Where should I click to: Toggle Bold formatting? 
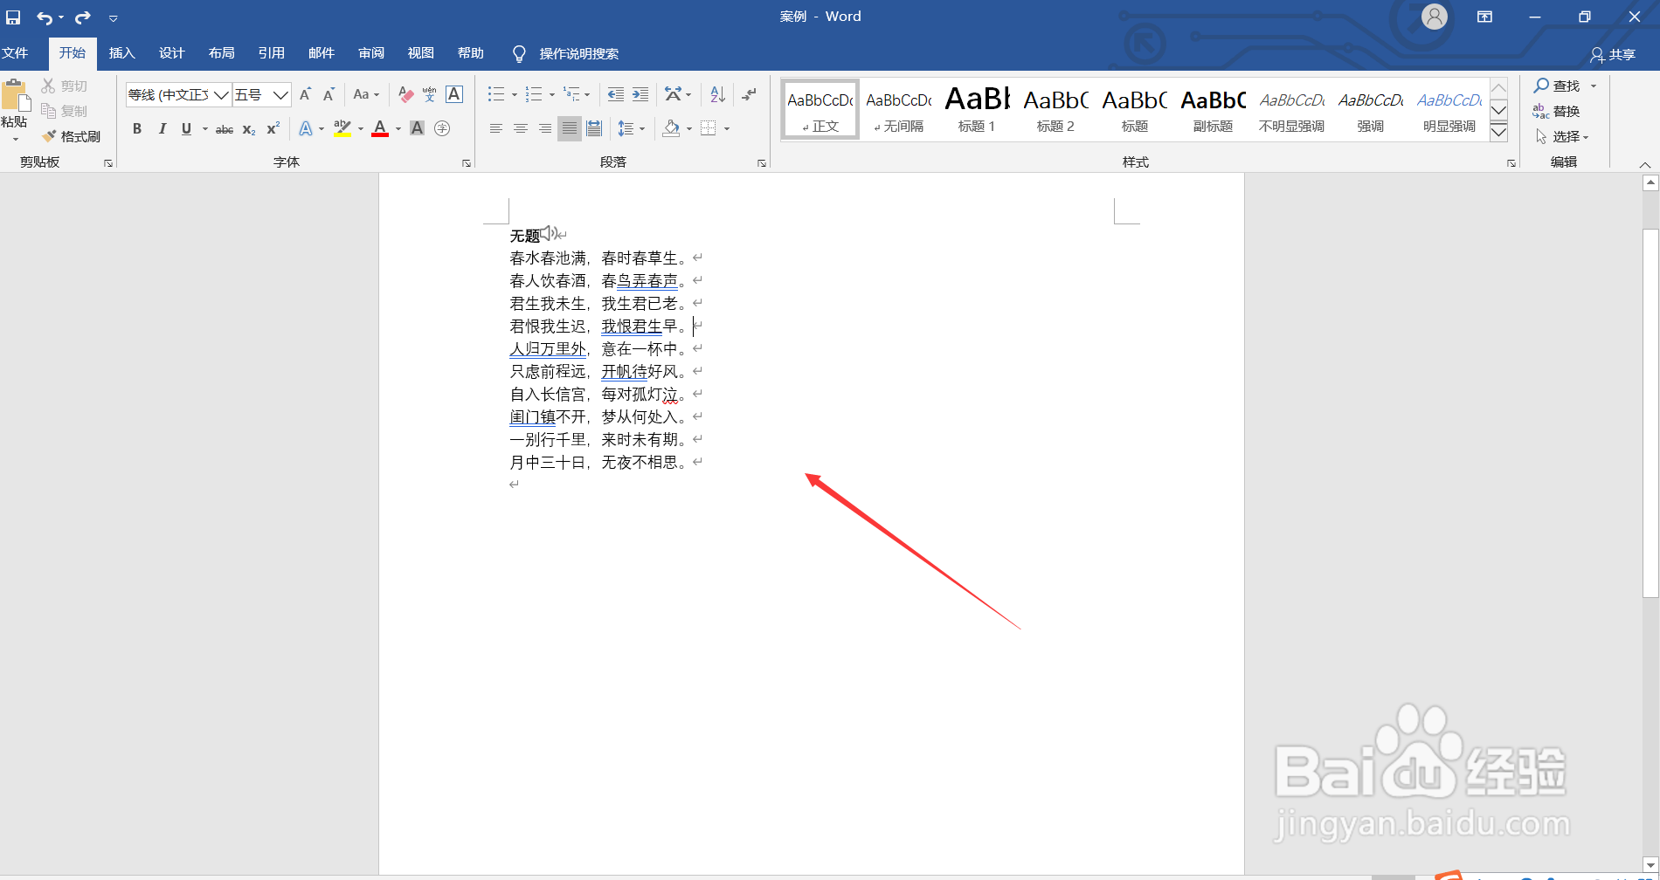(x=137, y=128)
